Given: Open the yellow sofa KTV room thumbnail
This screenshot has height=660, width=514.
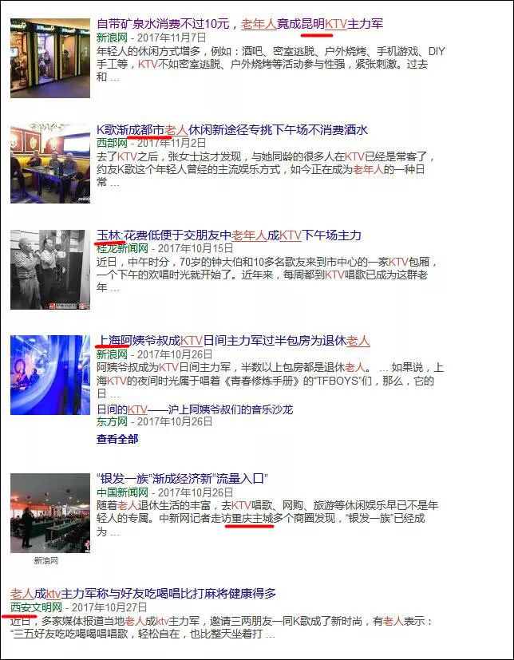Looking at the screenshot, I should [50, 164].
